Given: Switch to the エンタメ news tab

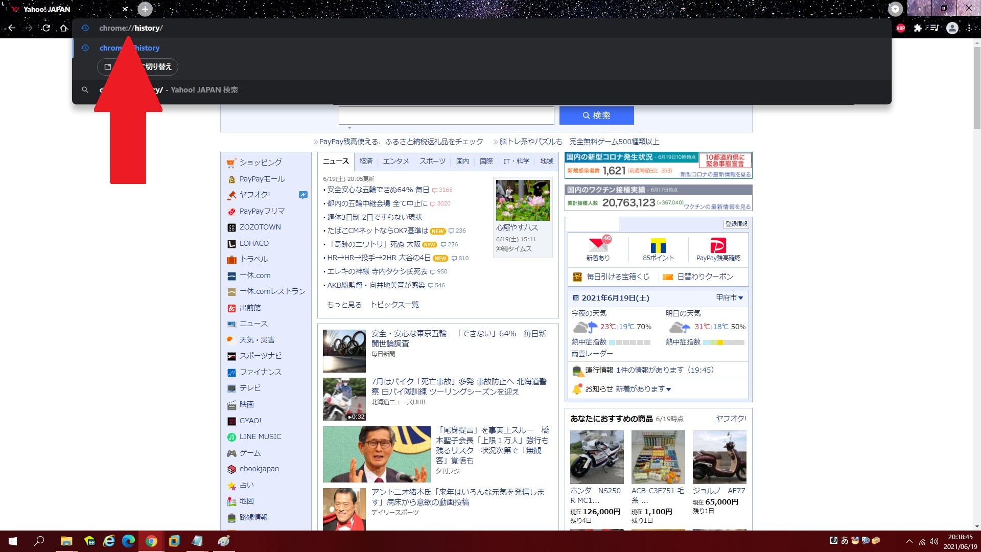Looking at the screenshot, I should [396, 162].
